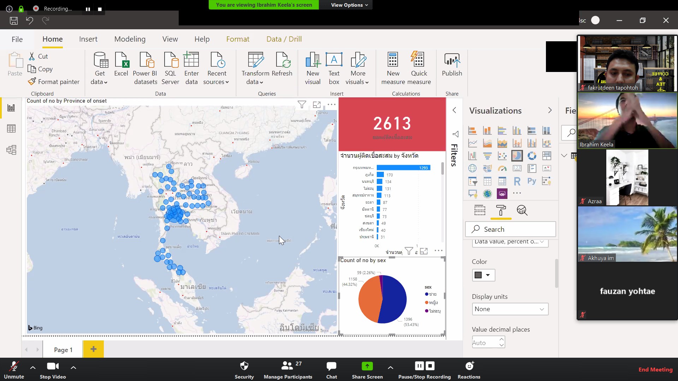Viewport: 678px width, 381px height.
Task: Select the pie chart visualization icon
Action: 517,156
